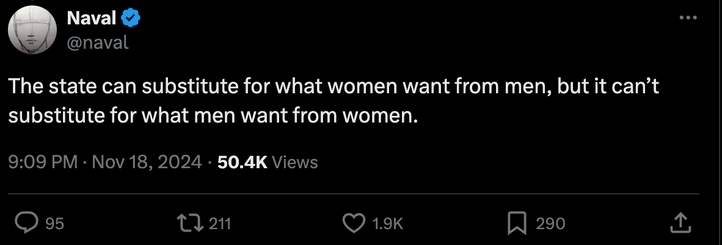The image size is (722, 245).
Task: Click the Views label after the count
Action: click(294, 162)
